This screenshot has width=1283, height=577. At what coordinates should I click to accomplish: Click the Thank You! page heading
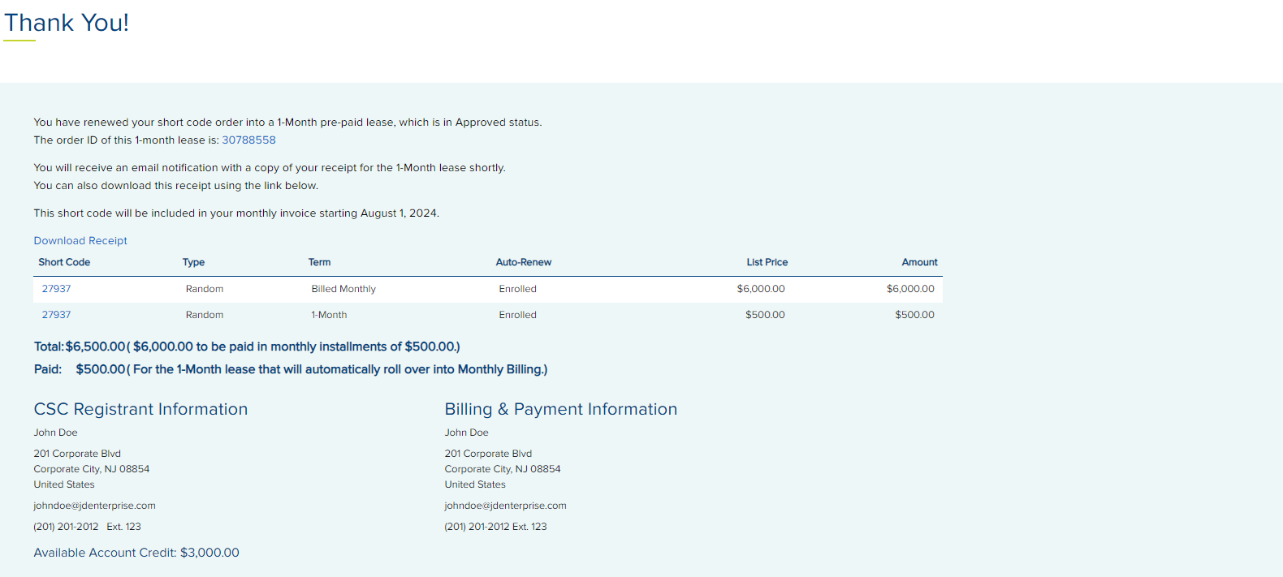coord(67,23)
